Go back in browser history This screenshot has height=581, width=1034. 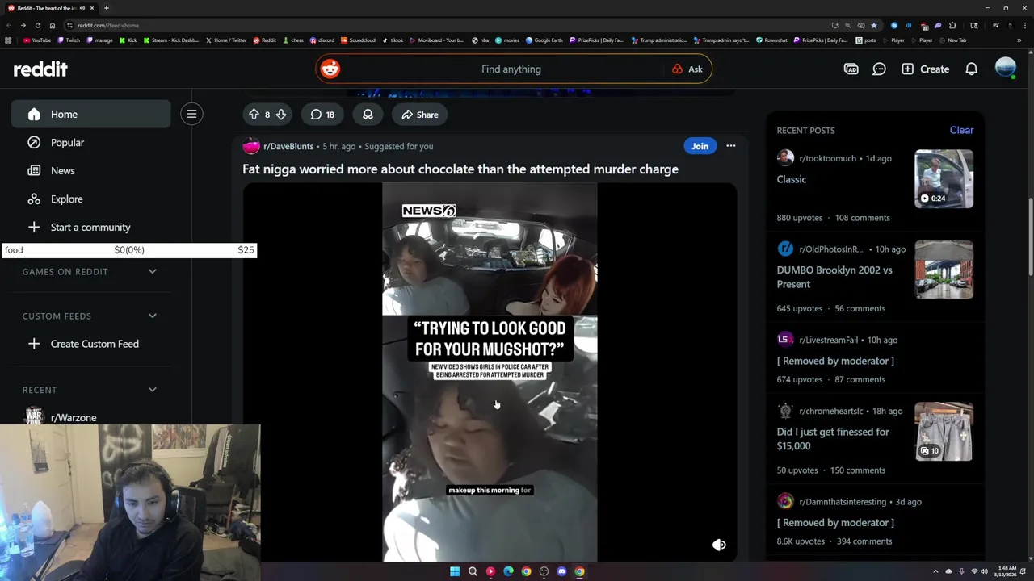point(10,25)
